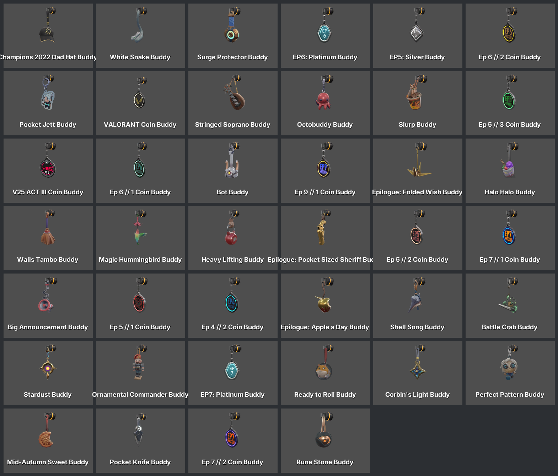This screenshot has height=476, width=558.
Task: Click the "Pocket Jett Buddy" label
Action: click(48, 125)
